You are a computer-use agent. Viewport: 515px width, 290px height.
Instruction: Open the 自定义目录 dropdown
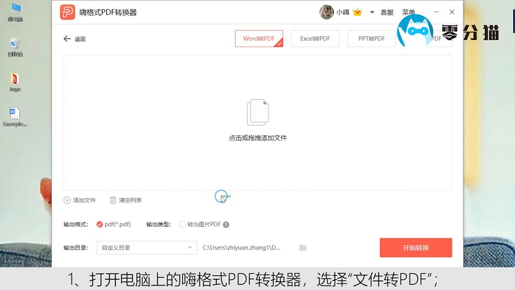(147, 247)
